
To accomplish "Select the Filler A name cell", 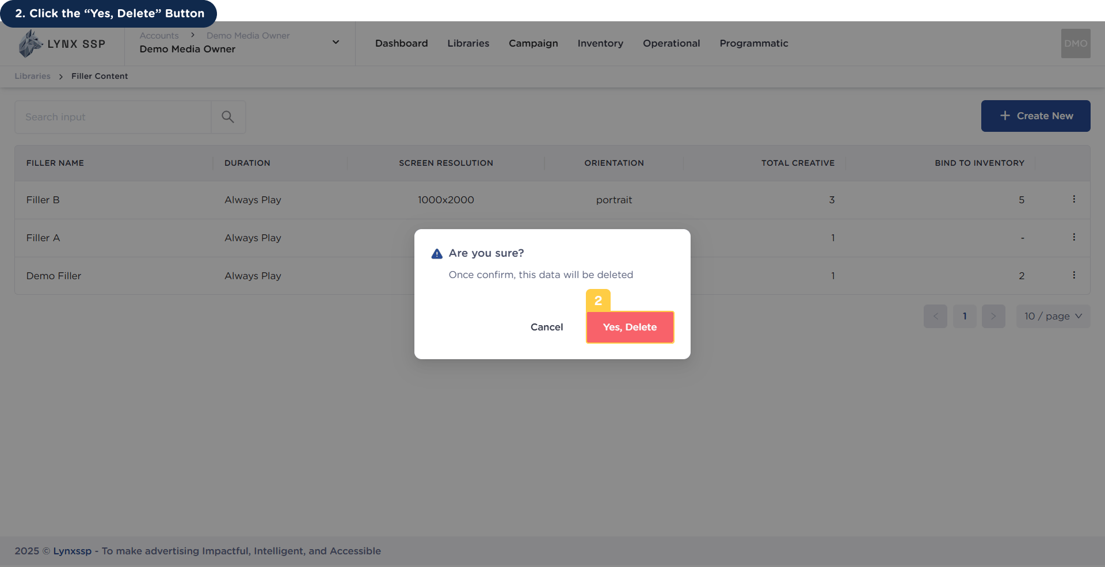I will 43,238.
